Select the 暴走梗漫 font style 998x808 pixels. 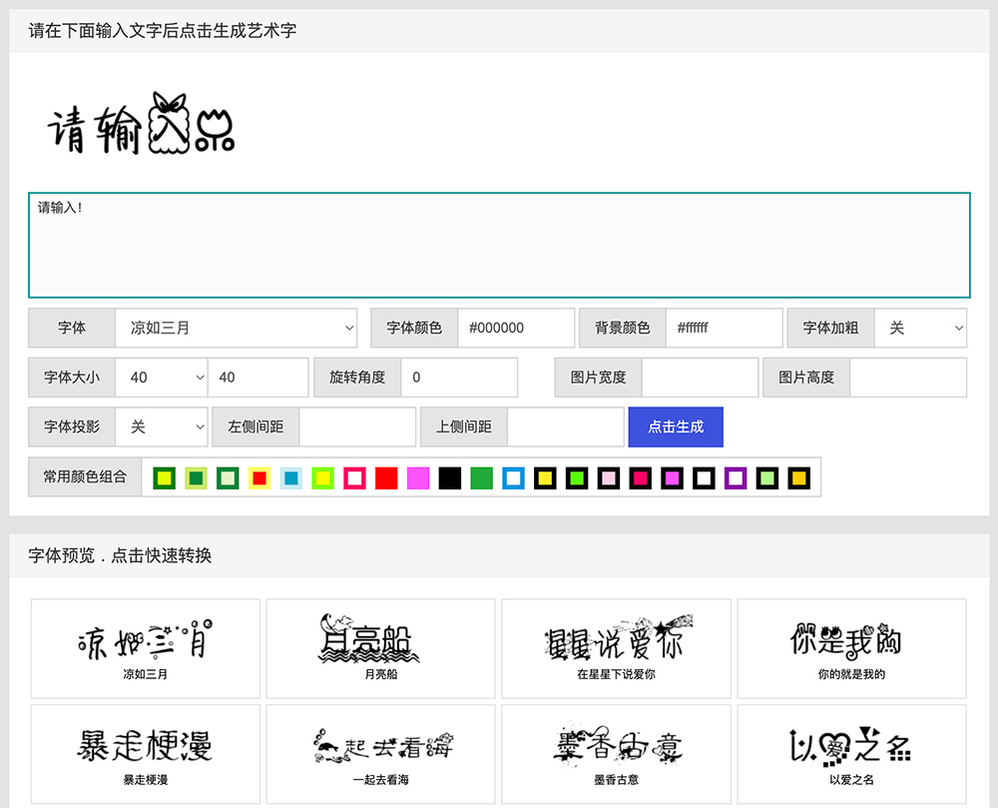145,753
